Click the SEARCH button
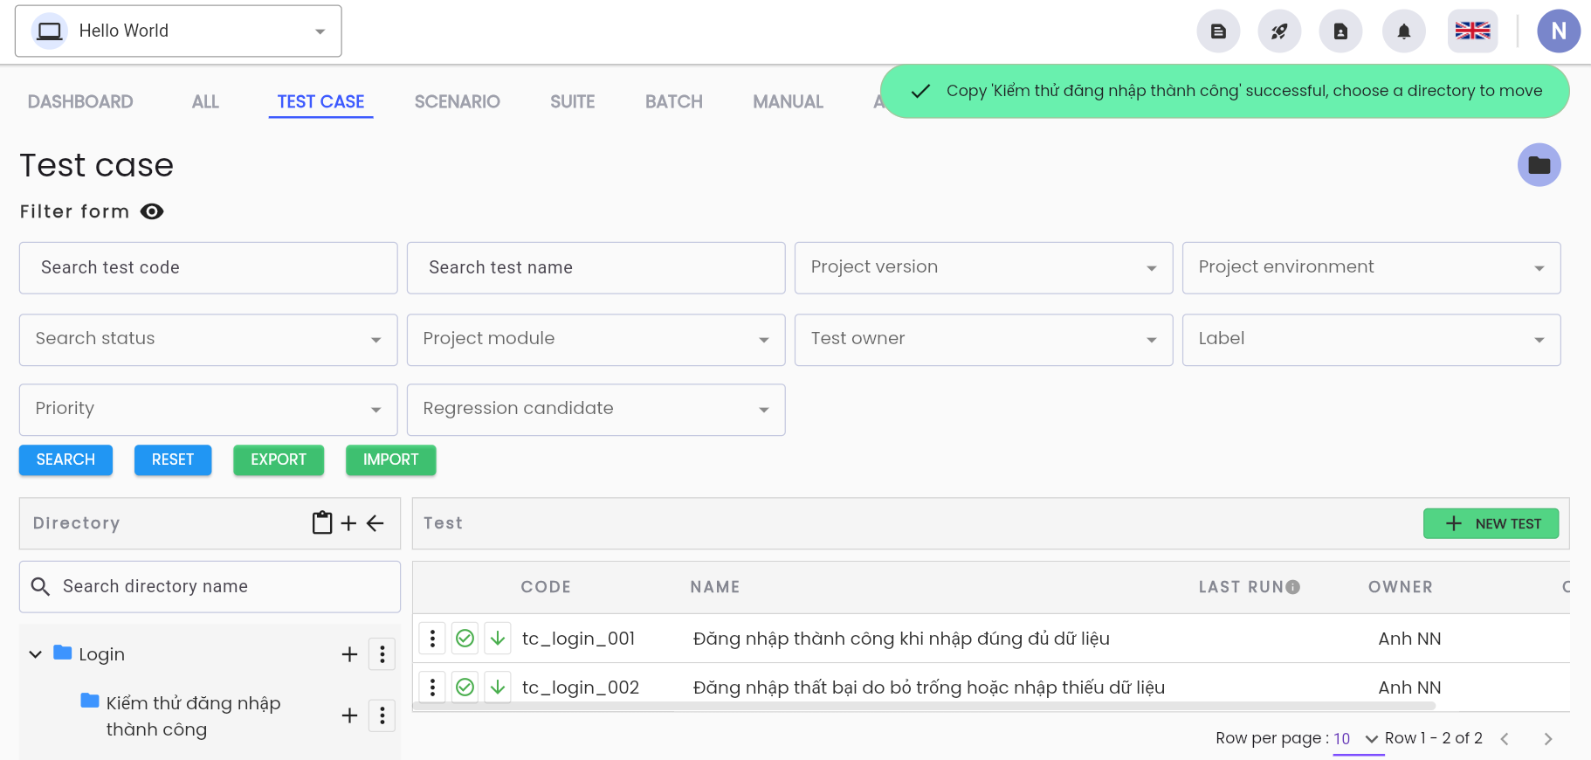This screenshot has height=760, width=1591. tap(65, 459)
